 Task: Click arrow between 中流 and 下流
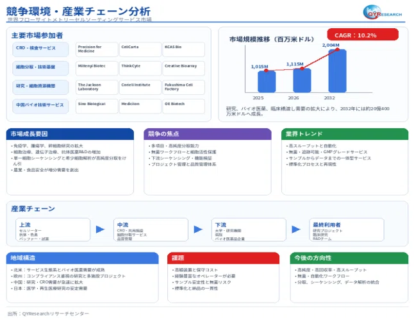[x=198, y=230]
